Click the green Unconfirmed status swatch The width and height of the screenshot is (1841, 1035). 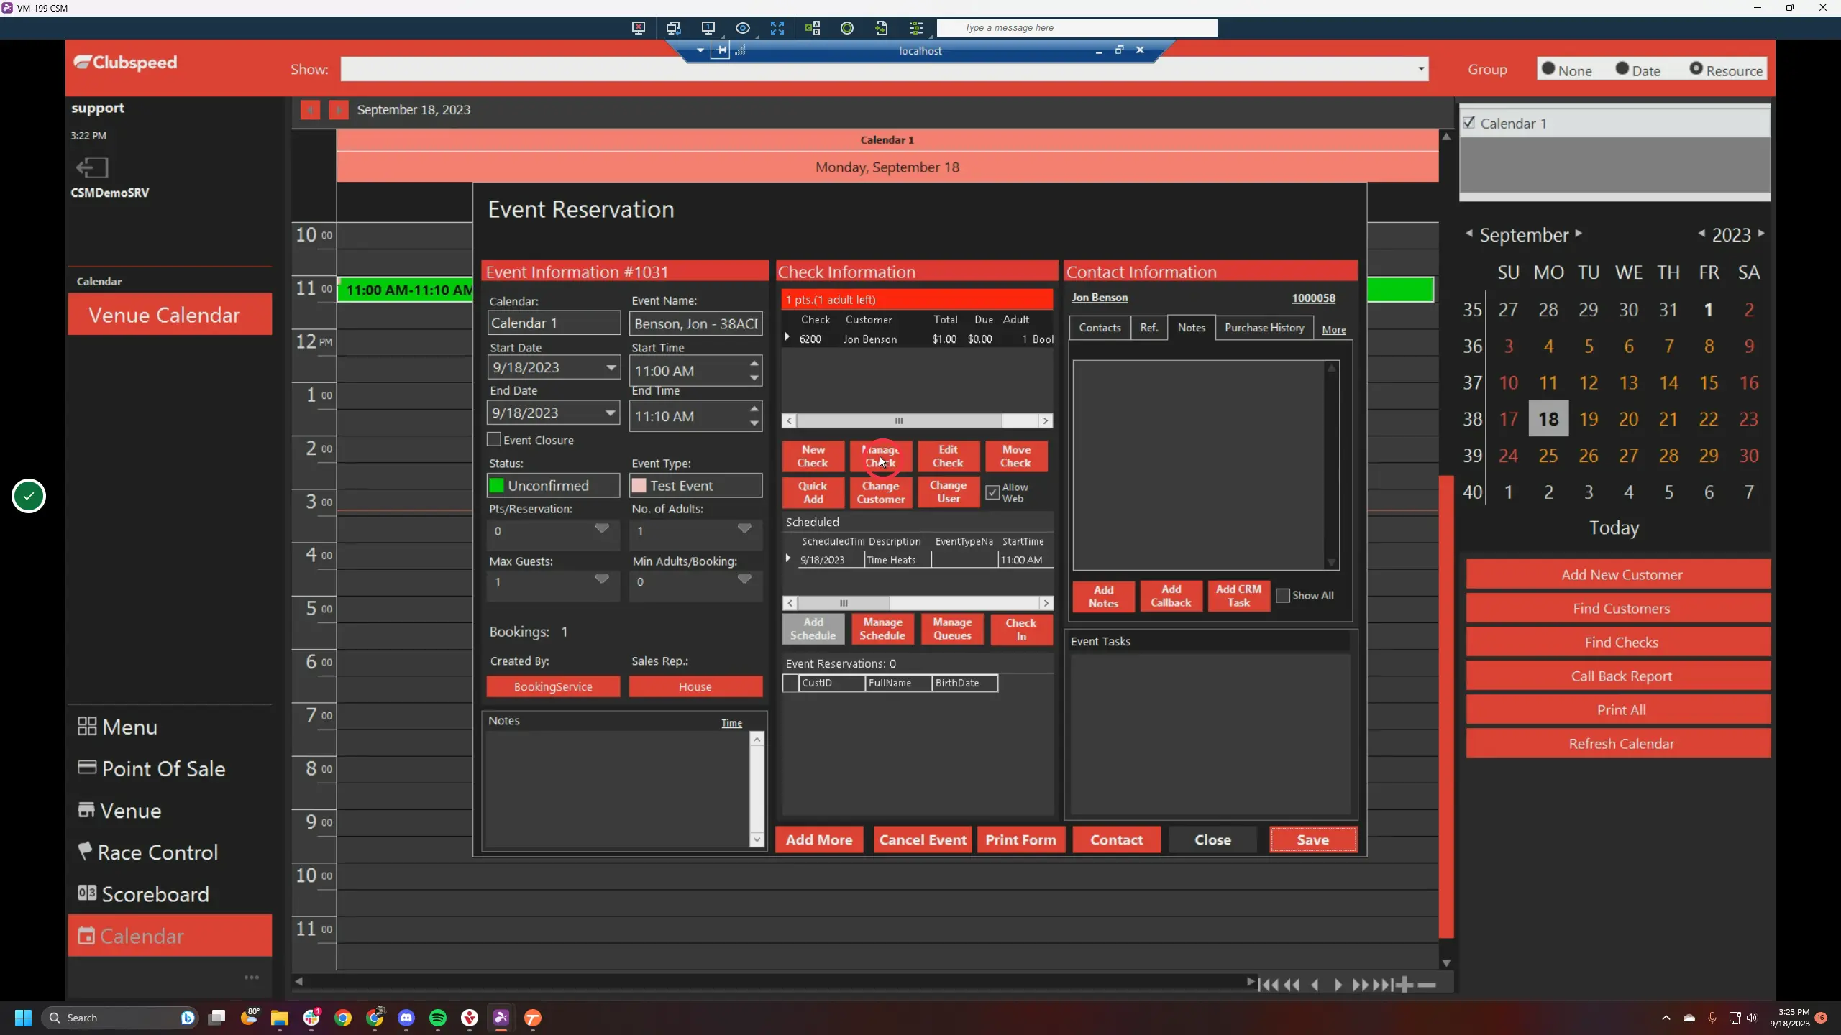pos(496,486)
